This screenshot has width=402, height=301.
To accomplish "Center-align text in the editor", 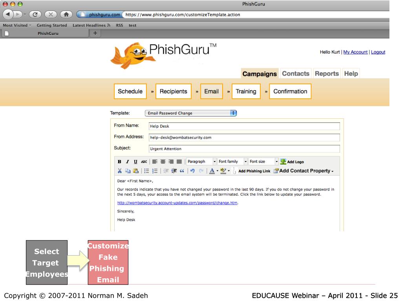I will pos(163,161).
